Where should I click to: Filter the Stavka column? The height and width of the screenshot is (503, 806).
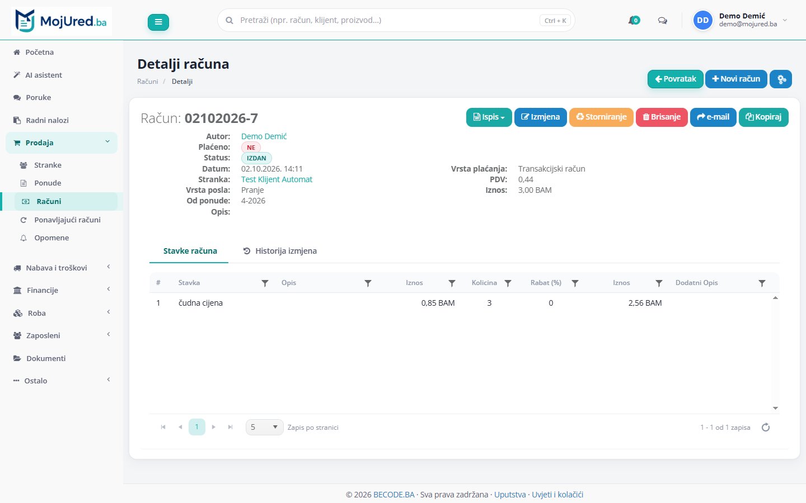click(x=265, y=283)
